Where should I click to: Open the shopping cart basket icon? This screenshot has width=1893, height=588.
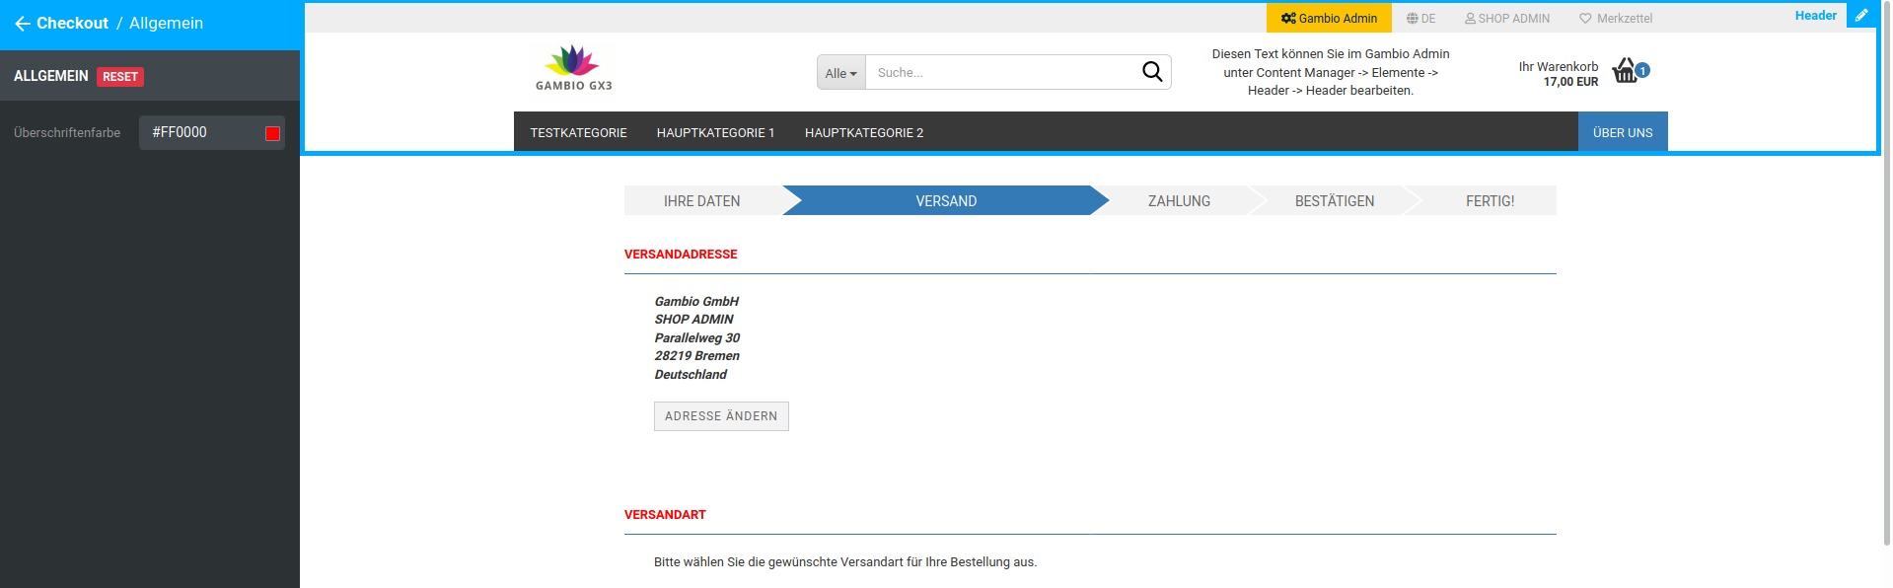1625,71
